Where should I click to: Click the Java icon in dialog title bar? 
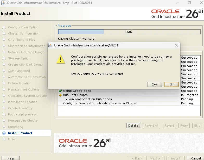50,45
